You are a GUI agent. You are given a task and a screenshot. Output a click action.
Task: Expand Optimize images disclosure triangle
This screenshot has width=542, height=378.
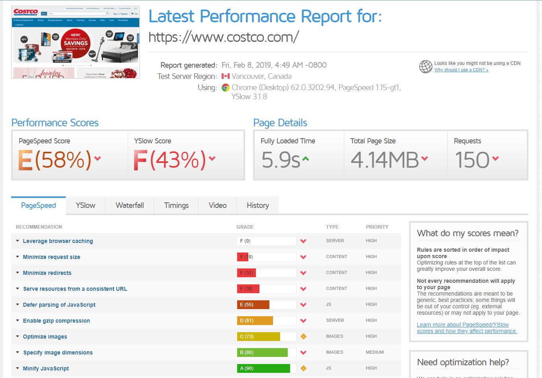[x=18, y=336]
